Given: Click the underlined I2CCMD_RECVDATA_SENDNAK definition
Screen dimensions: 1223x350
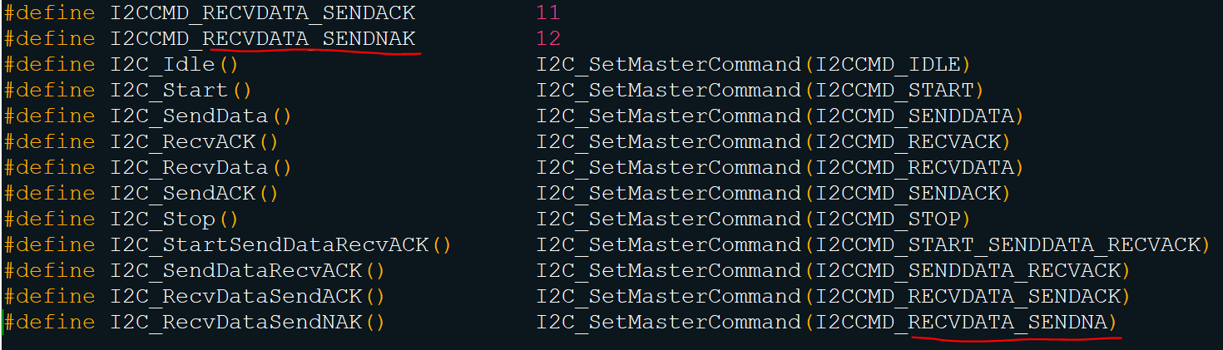Looking at the screenshot, I should 262,39.
